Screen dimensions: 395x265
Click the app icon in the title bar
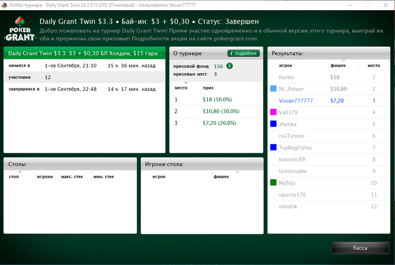coord(4,5)
